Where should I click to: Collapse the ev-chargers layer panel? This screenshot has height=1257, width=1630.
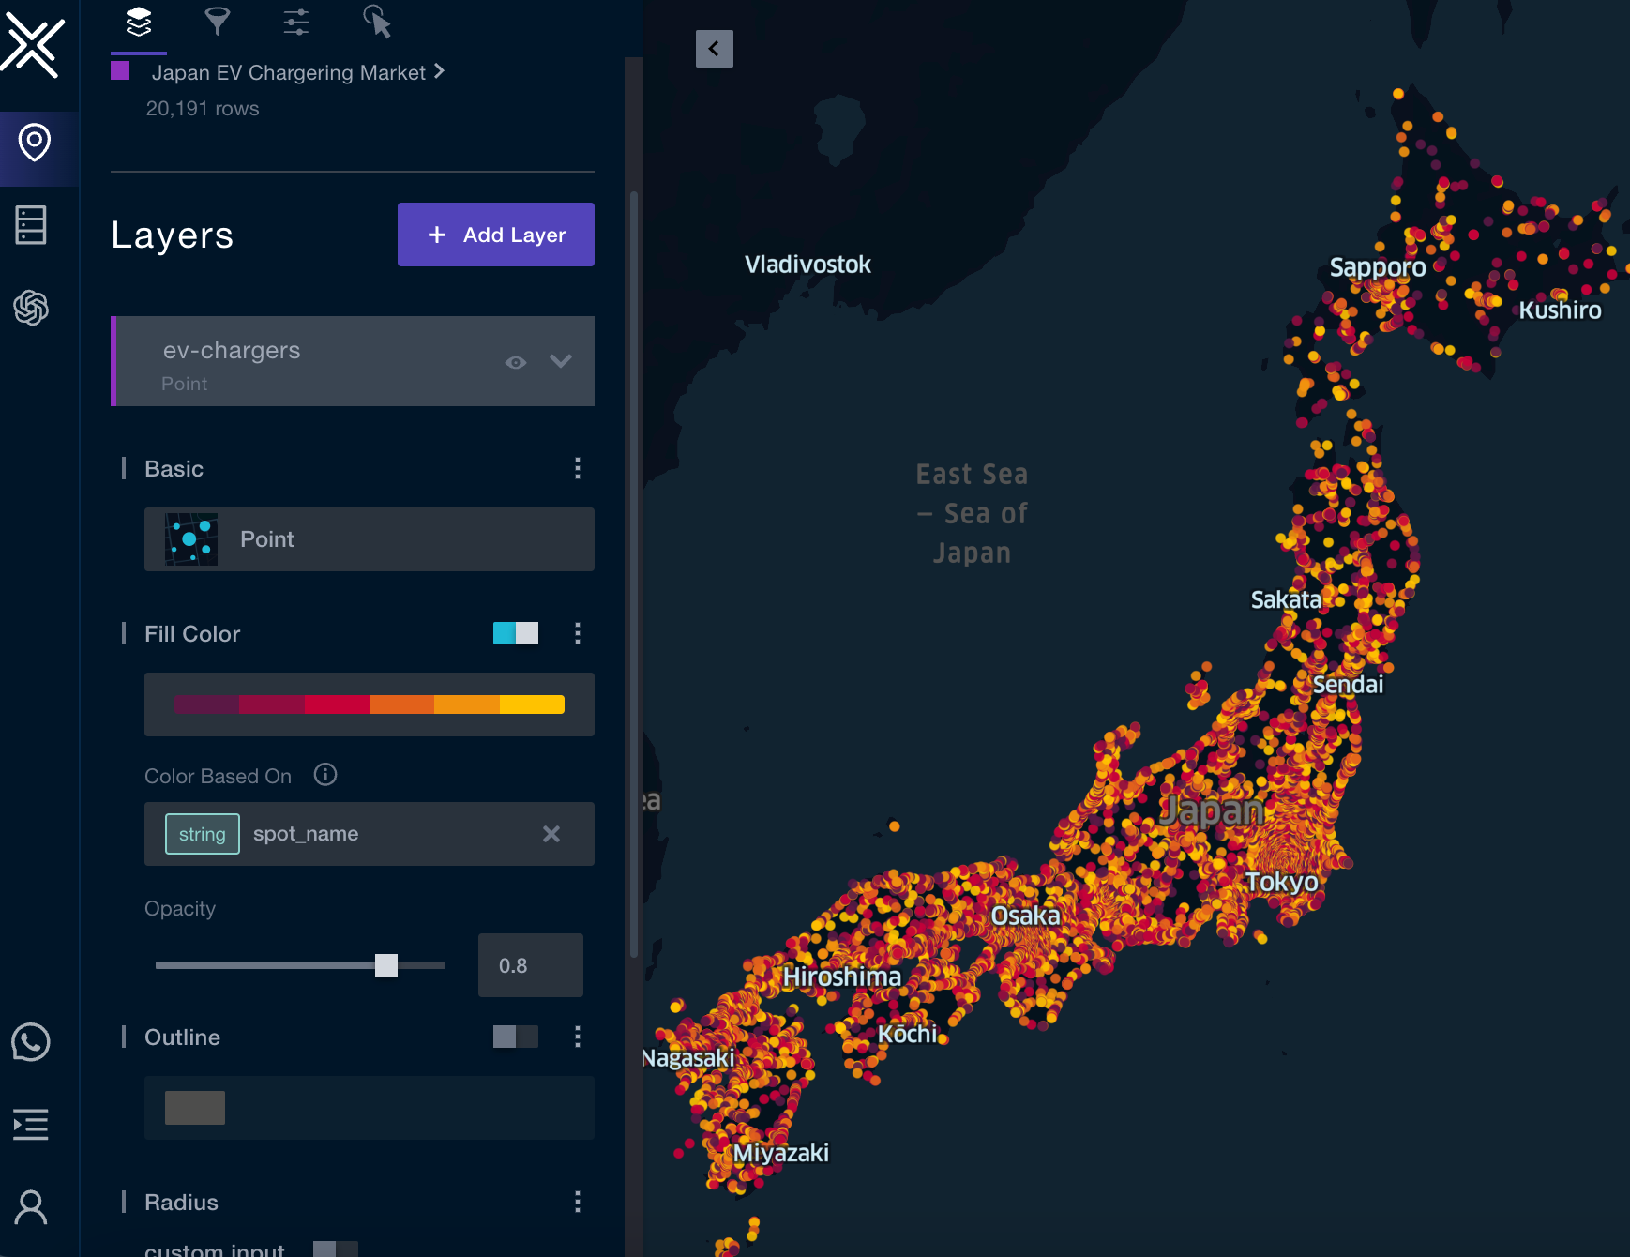tap(561, 361)
